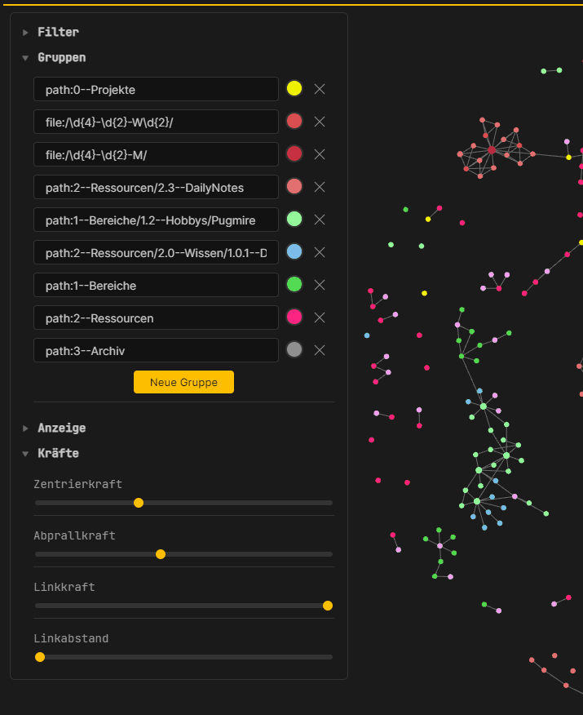Edit the monthly file regex query field
Viewport: 583px width, 715px height.
coord(156,154)
